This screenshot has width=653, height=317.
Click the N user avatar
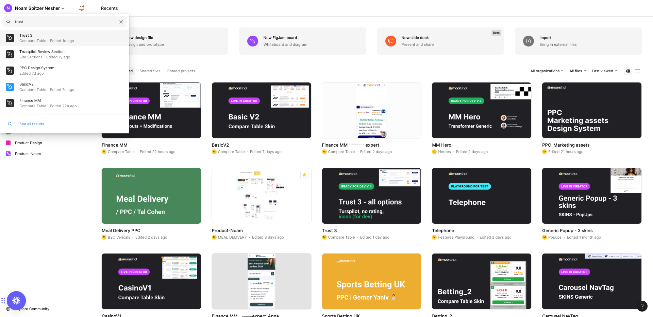tap(8, 8)
